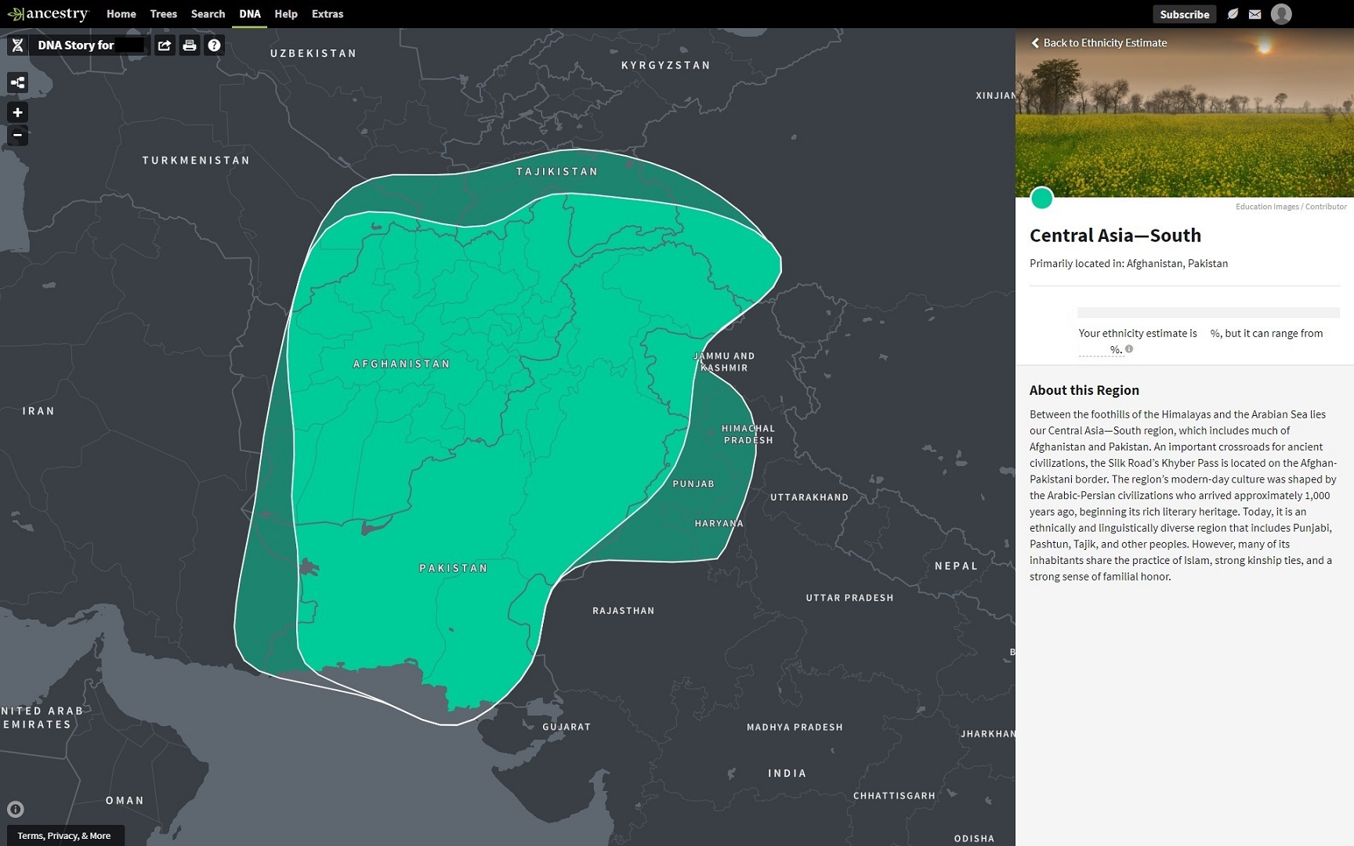Print the DNA Story map
1354x846 pixels.
click(190, 45)
